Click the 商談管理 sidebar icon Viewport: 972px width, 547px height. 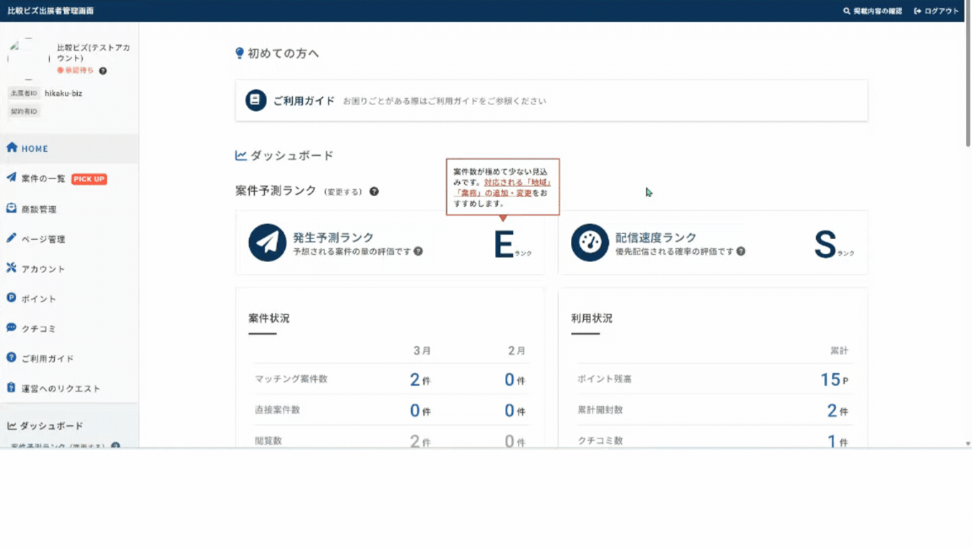(x=12, y=208)
